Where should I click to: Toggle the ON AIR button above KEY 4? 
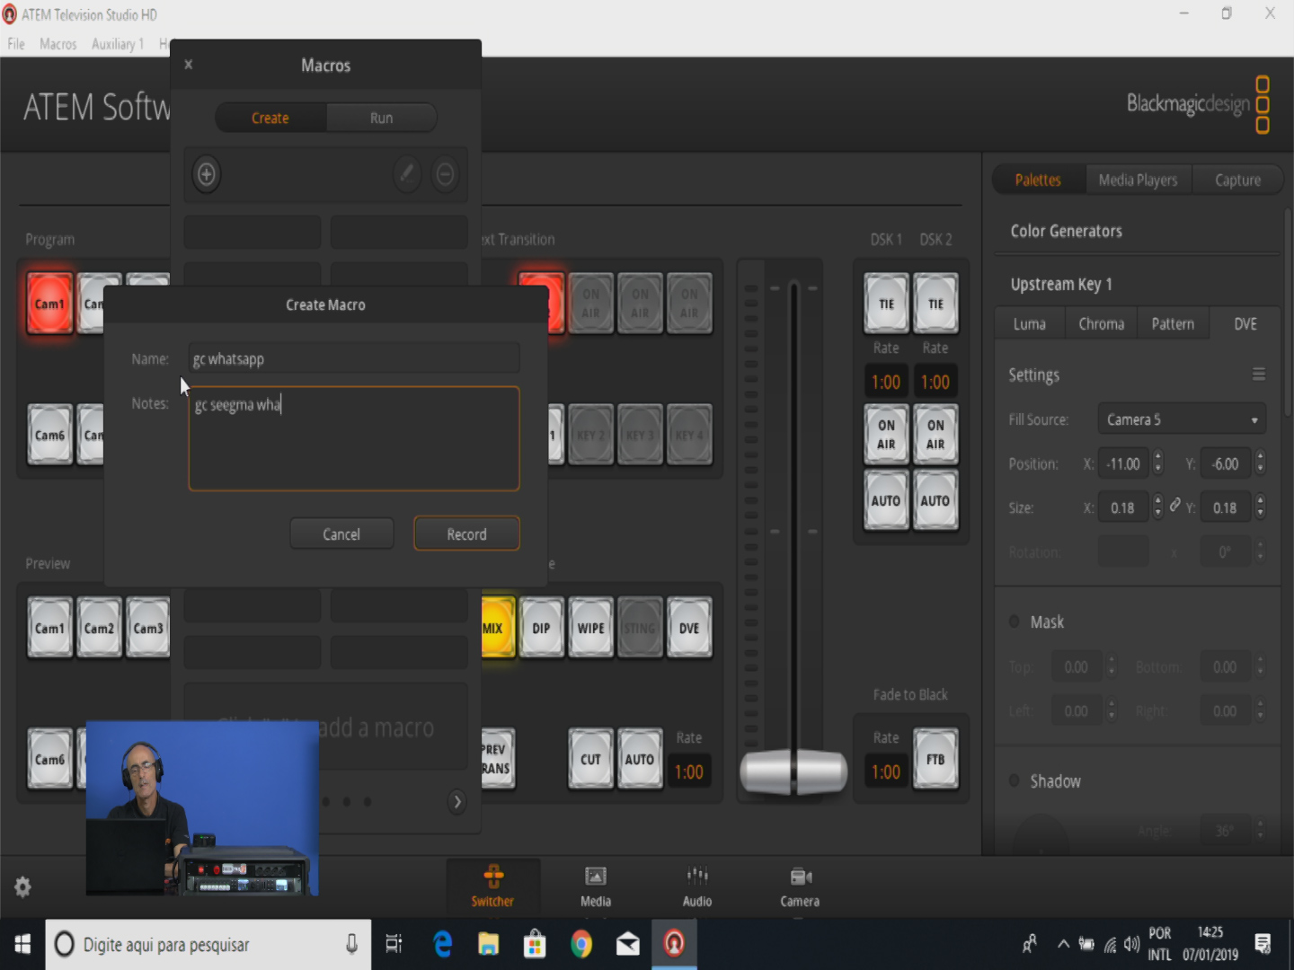pos(689,304)
